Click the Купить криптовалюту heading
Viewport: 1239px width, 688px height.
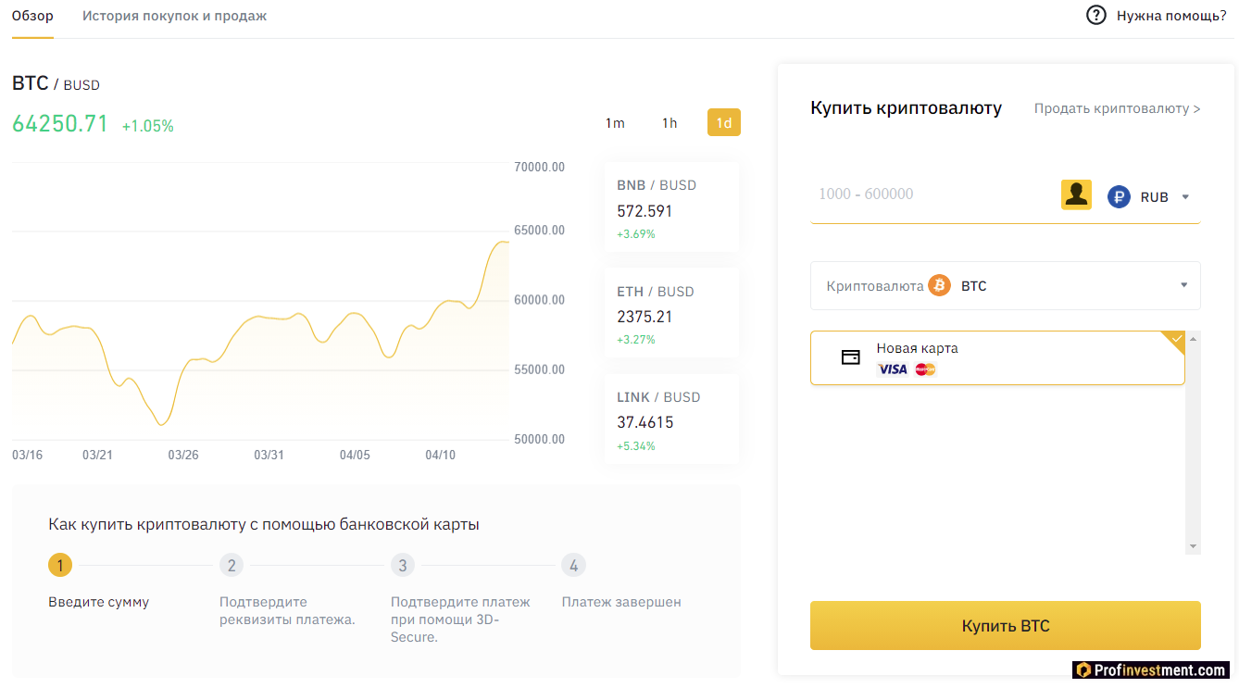[x=906, y=107]
